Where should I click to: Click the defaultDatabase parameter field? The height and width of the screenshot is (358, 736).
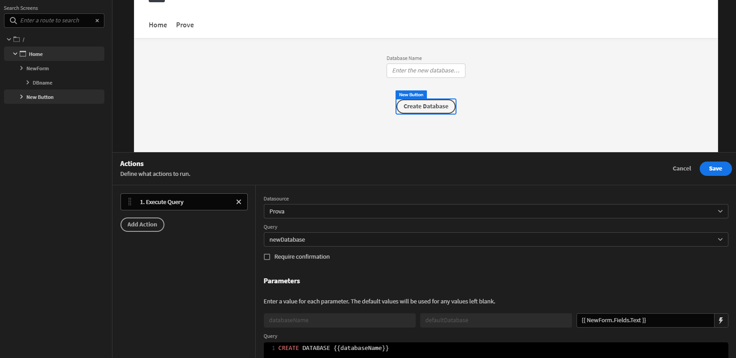tap(496, 320)
